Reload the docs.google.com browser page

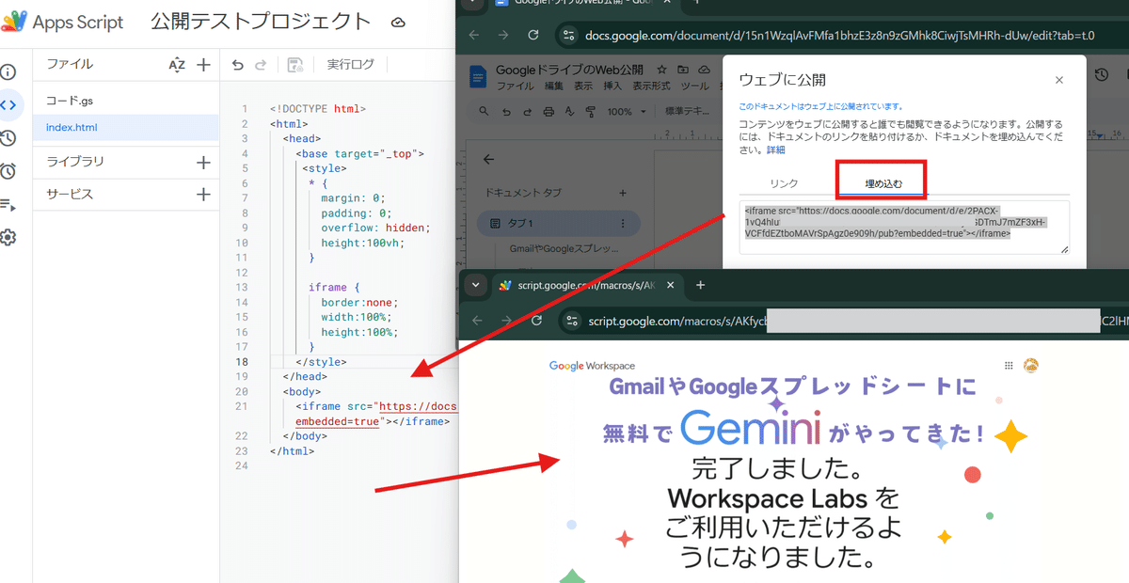533,36
